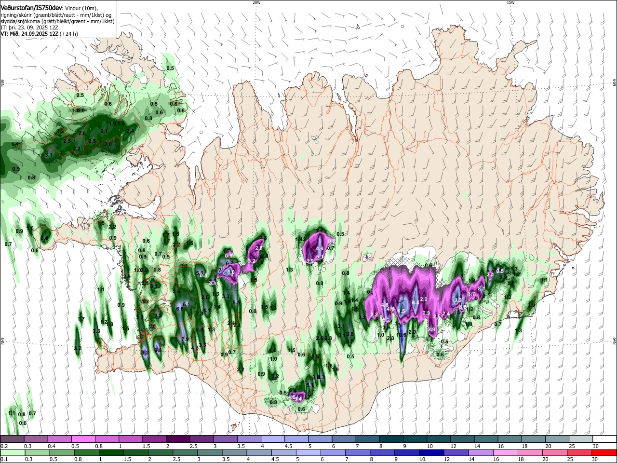Pick rain-scale swatch between 25 and 30
Screen dimensions: 617x463
[x=580, y=452]
